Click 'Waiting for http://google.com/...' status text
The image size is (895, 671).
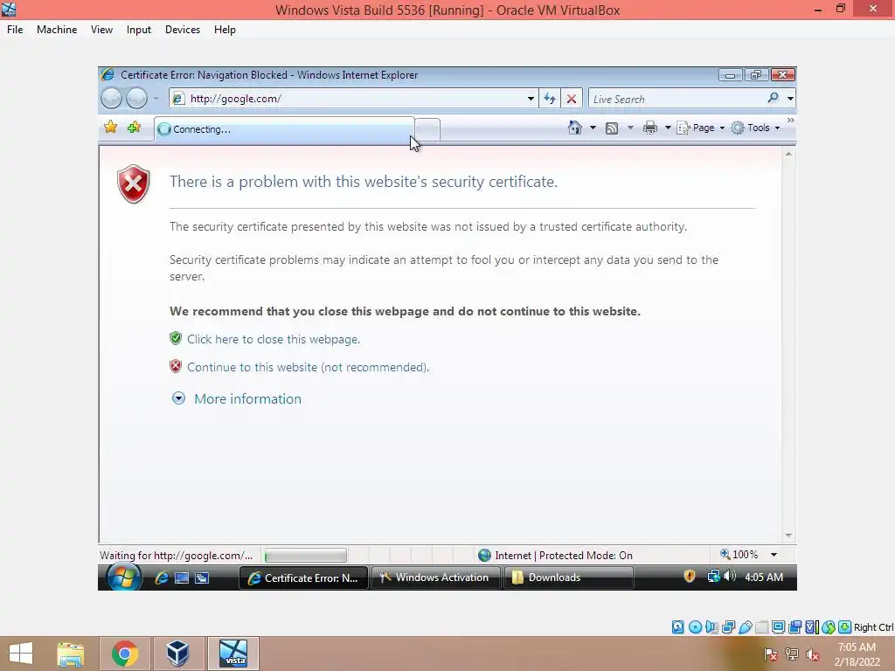click(x=176, y=555)
